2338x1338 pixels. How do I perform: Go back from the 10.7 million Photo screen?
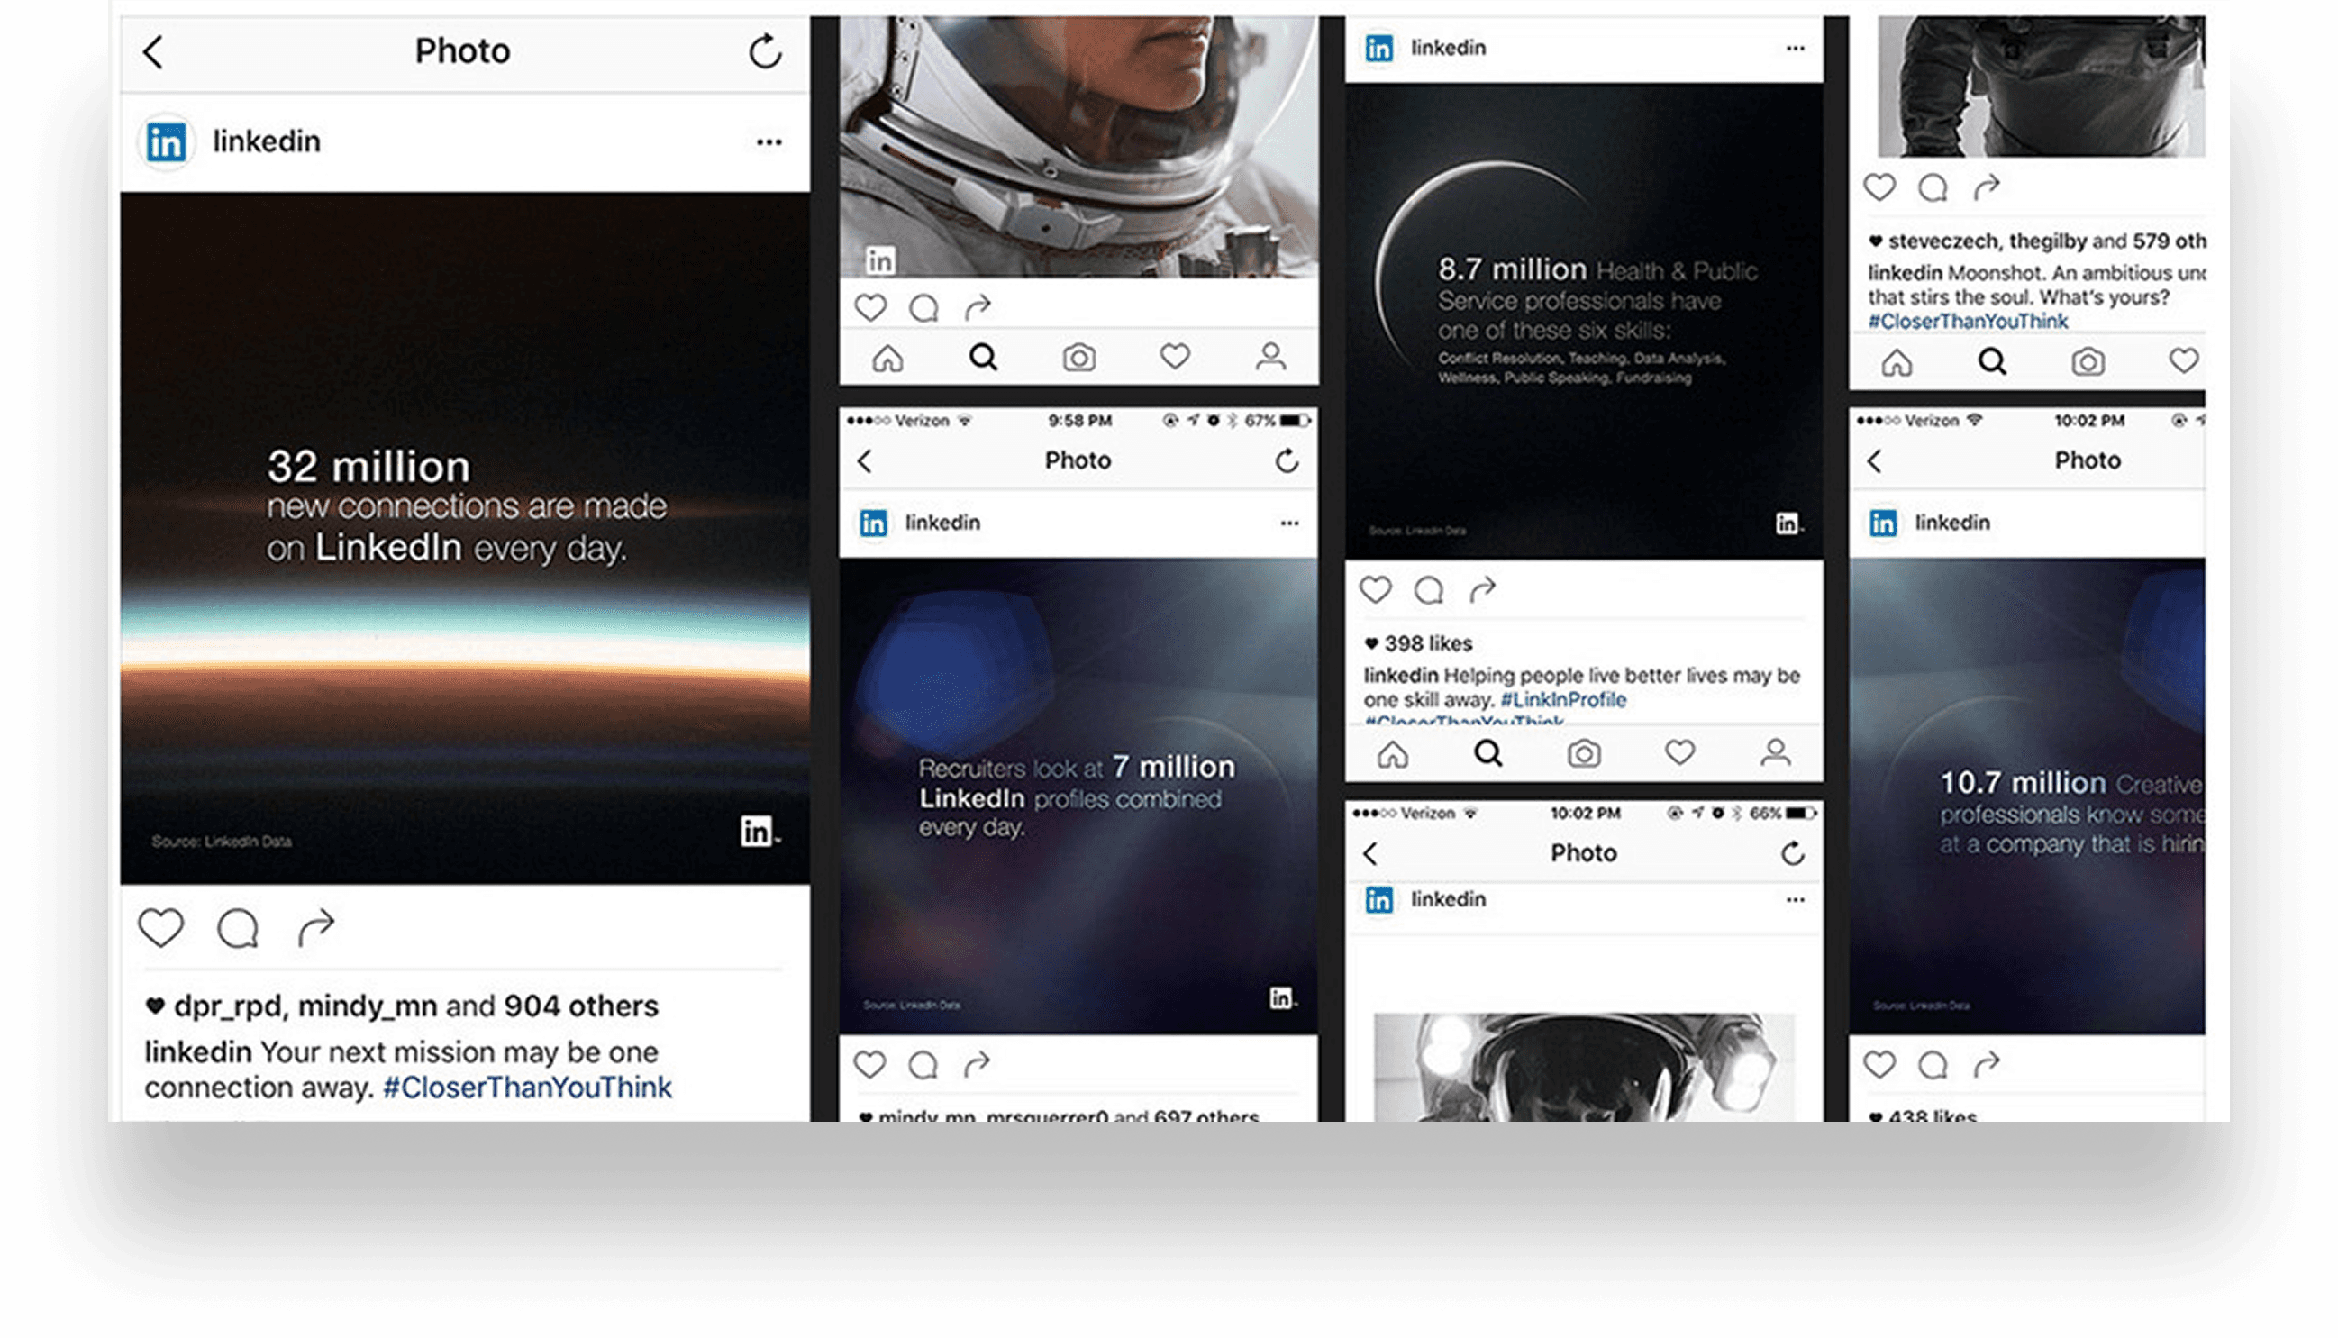click(1874, 460)
